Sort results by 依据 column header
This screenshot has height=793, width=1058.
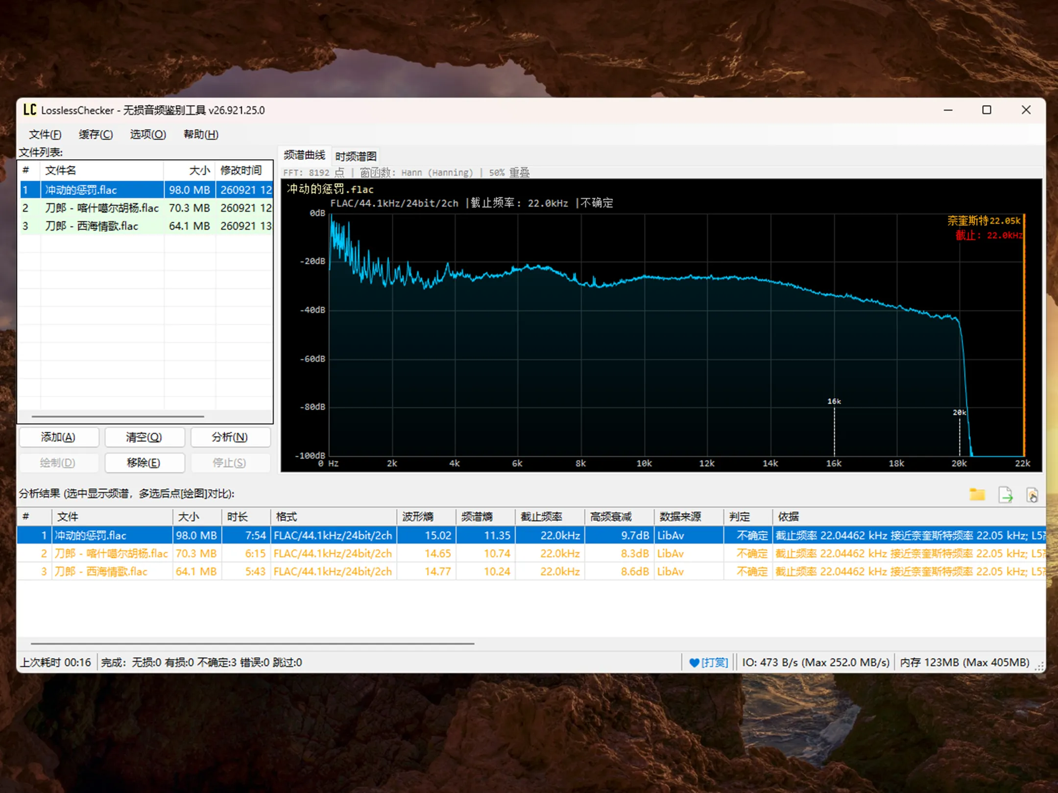909,516
